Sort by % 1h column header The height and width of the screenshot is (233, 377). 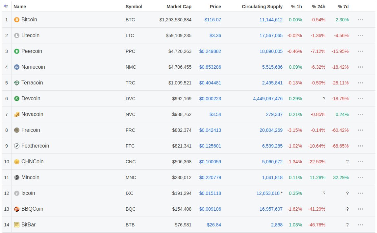296,7
